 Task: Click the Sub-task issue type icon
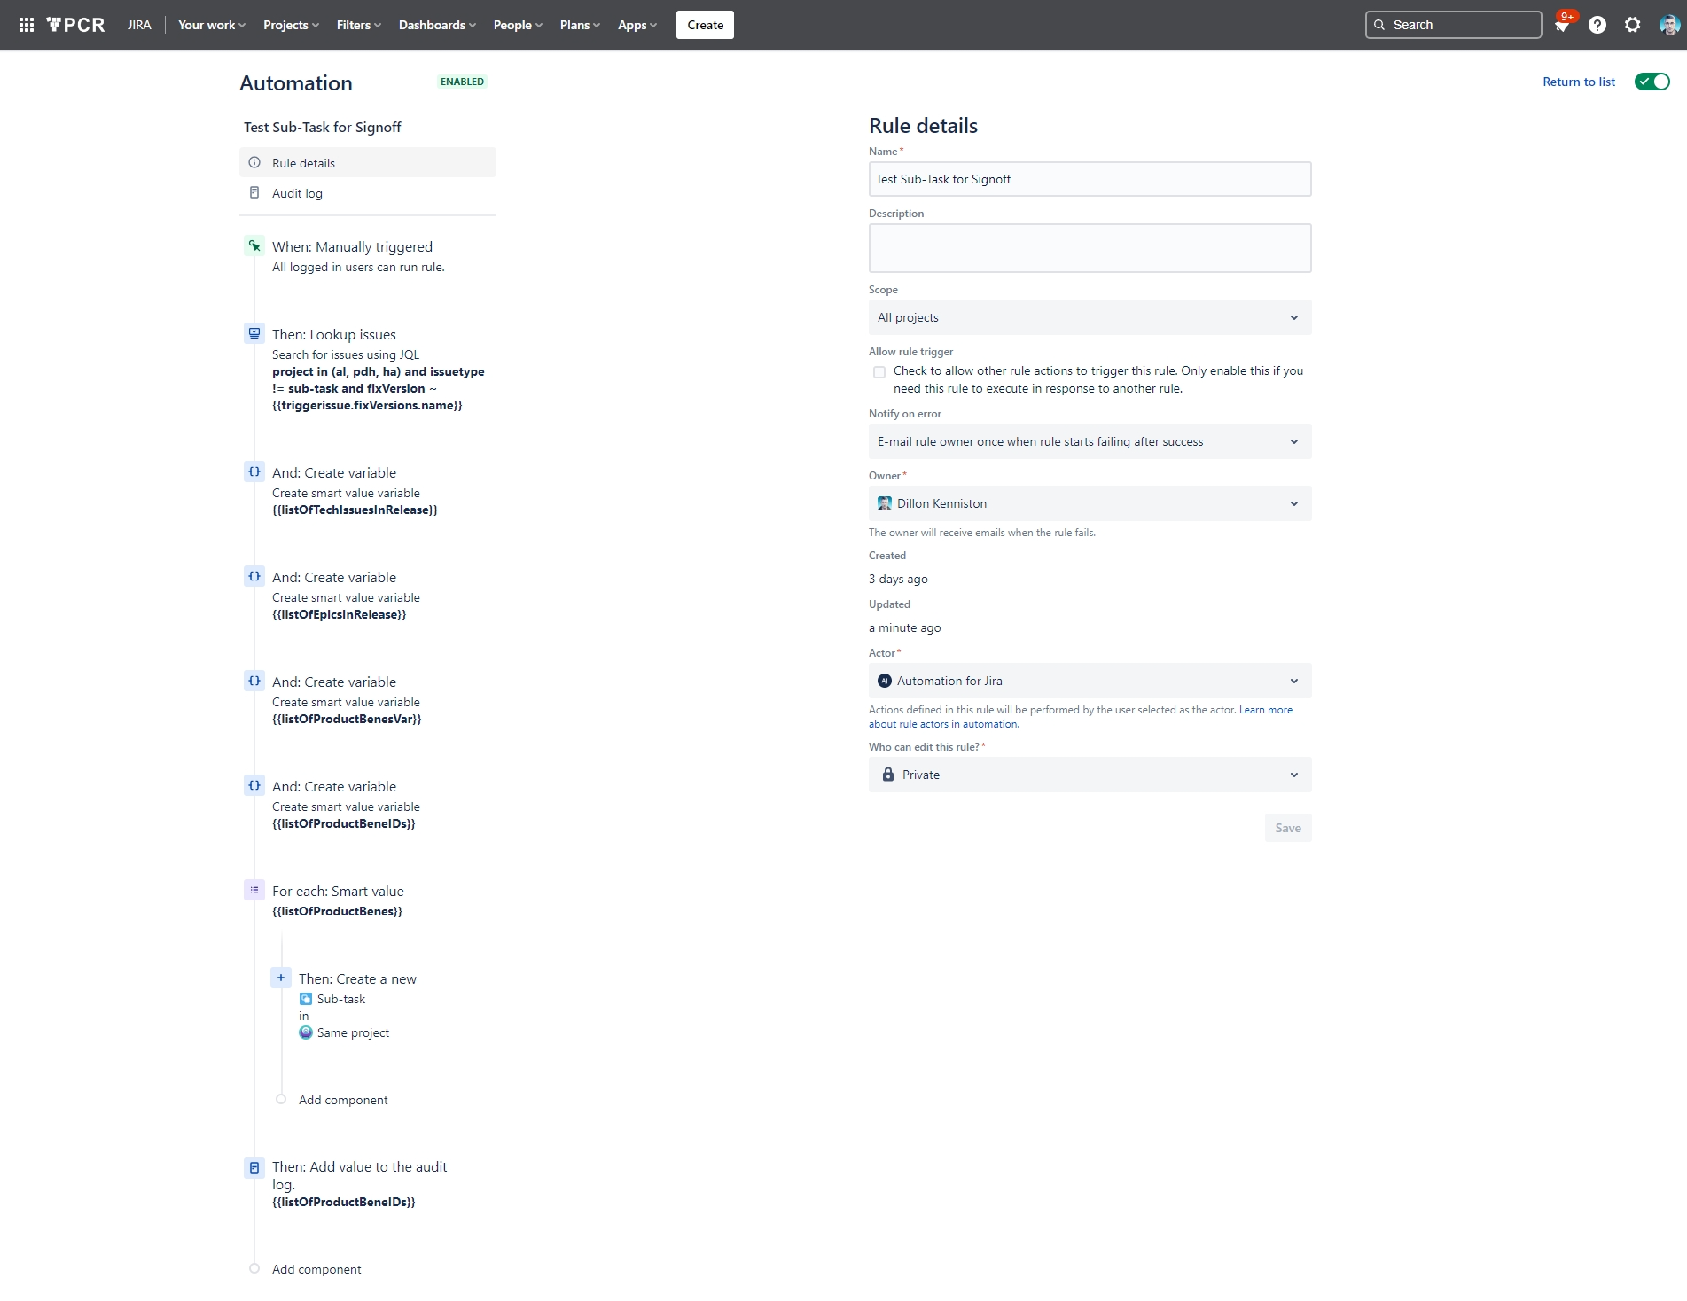click(x=306, y=998)
